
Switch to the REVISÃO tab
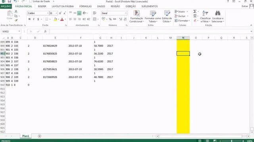115,6
